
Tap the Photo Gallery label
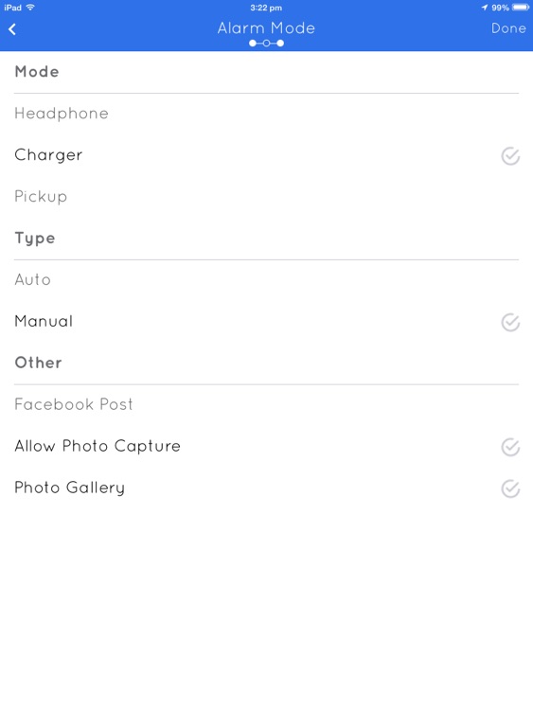point(69,488)
